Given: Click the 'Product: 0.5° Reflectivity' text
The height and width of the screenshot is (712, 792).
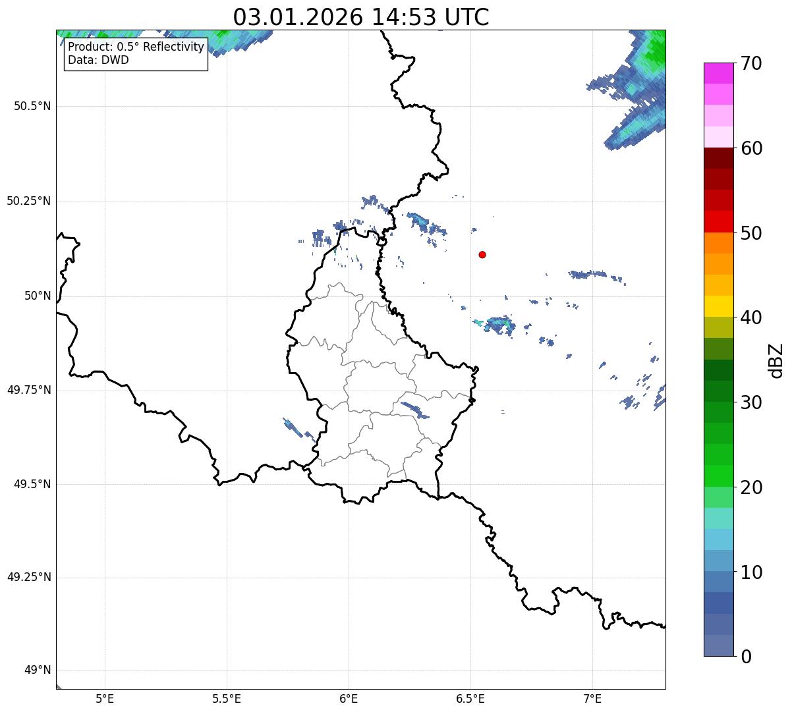Looking at the screenshot, I should coord(136,47).
